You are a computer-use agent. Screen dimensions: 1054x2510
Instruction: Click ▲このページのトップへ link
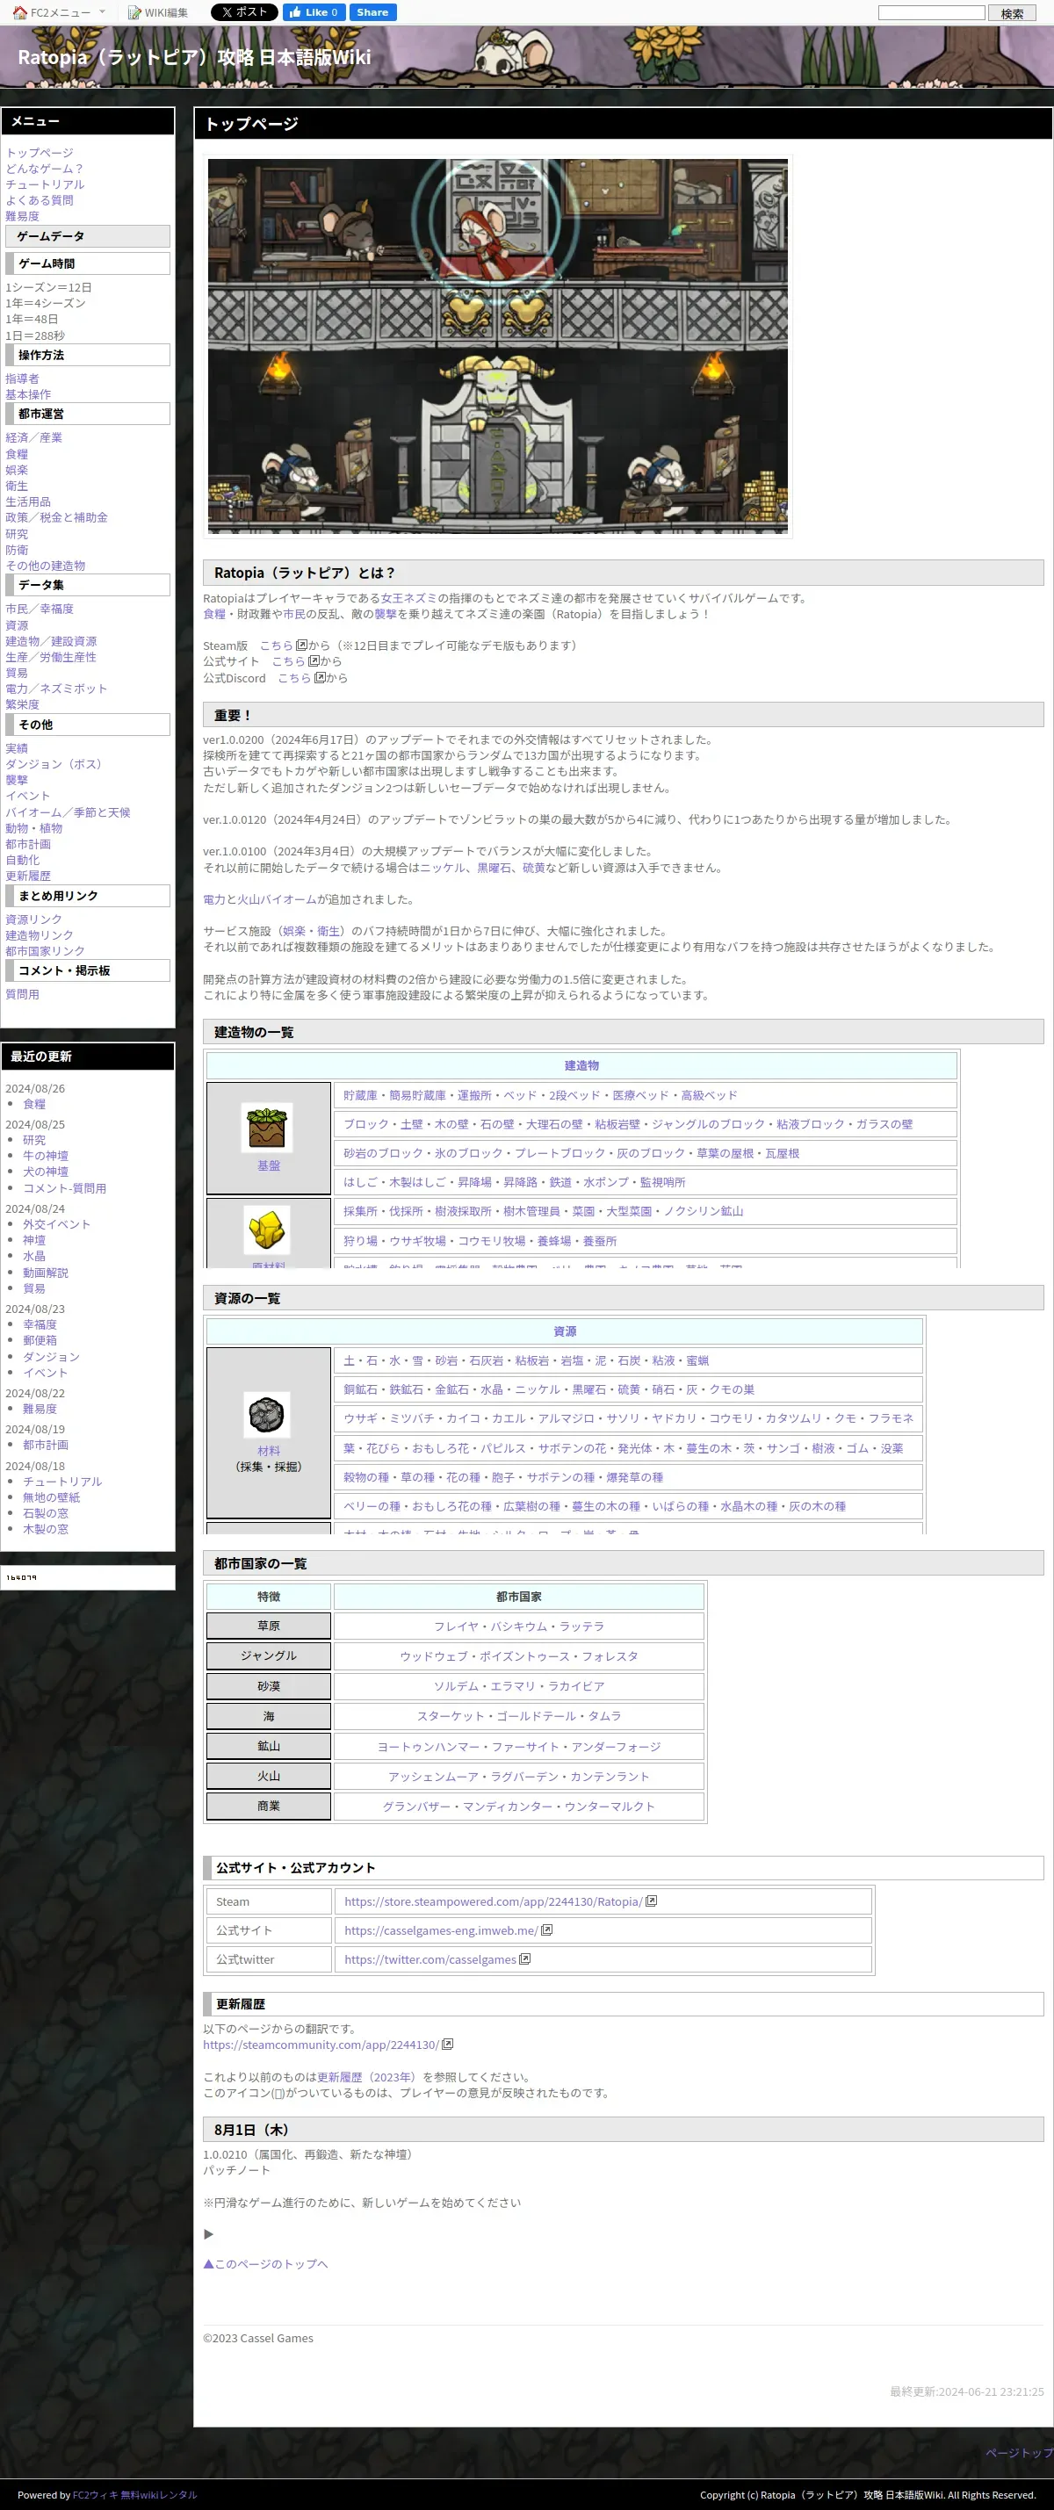[x=265, y=2263]
